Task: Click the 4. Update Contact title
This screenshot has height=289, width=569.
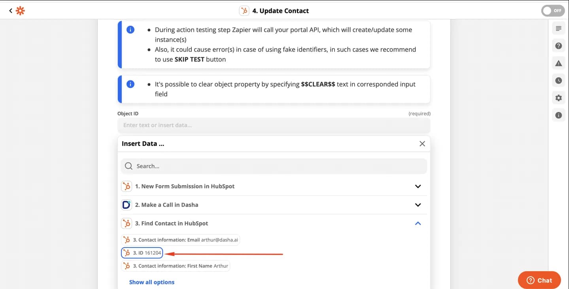Action: (x=281, y=11)
